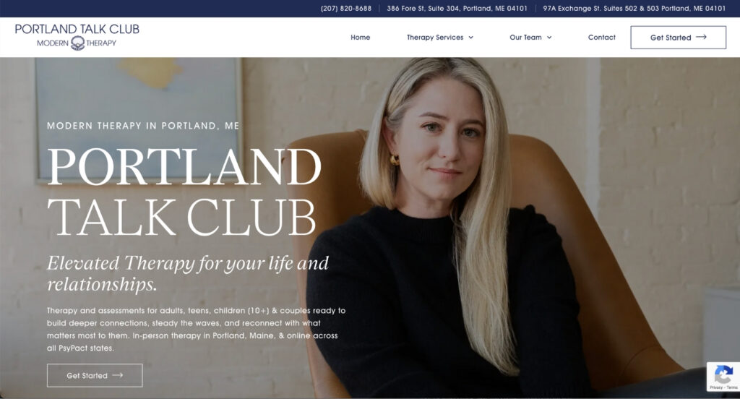Click the arrow in the hero Get Started button
The image size is (740, 399).
(118, 375)
